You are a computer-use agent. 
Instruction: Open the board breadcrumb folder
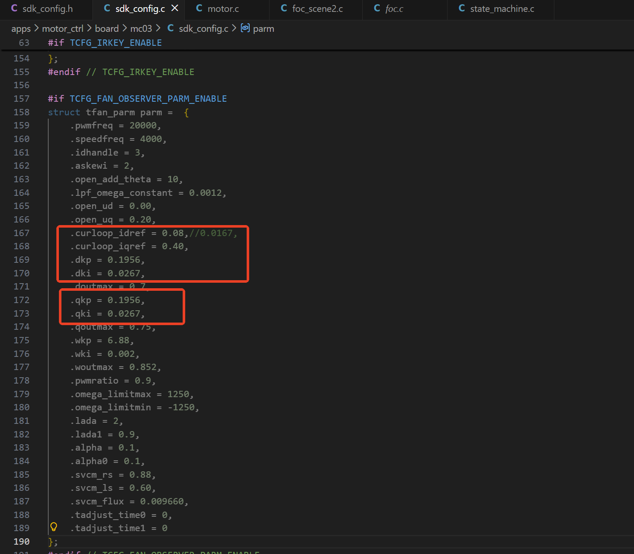107,29
